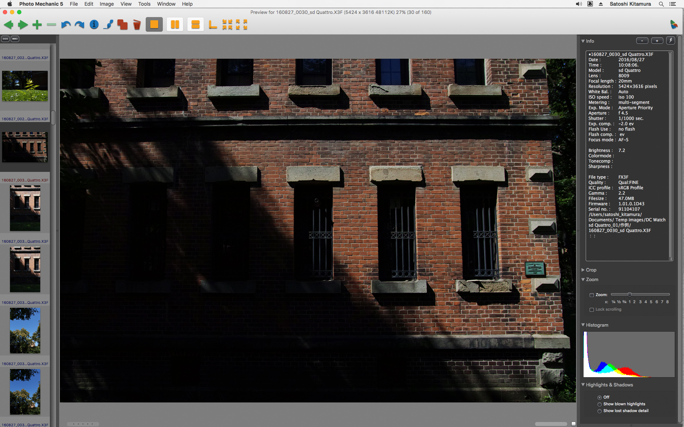Collapse the Info panel section
Viewport: 684px width, 427px height.
pos(583,41)
